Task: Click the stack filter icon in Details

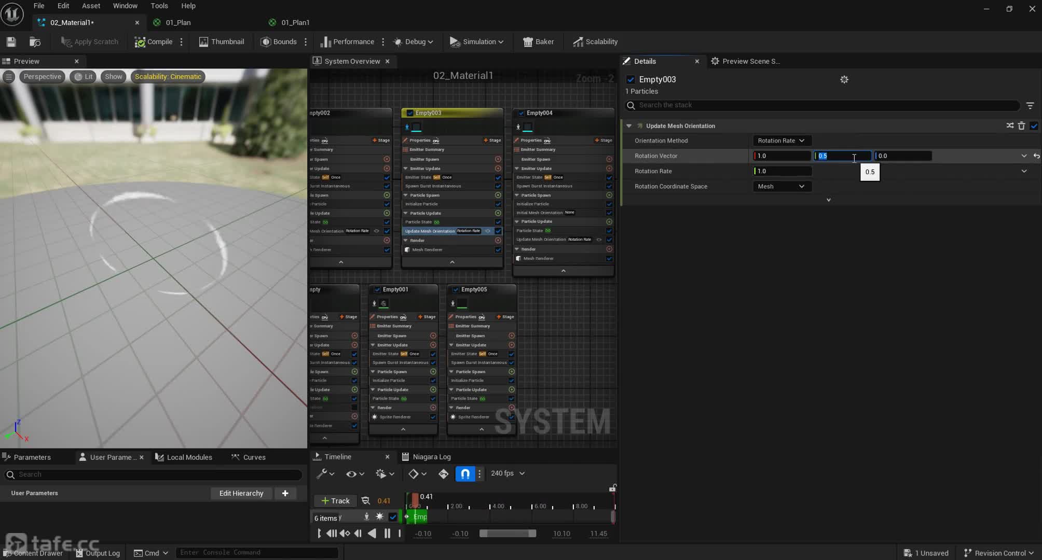Action: 1030,105
